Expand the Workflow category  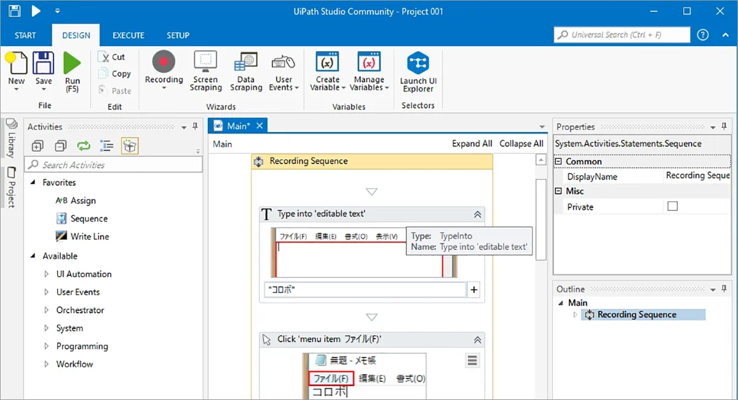point(47,364)
